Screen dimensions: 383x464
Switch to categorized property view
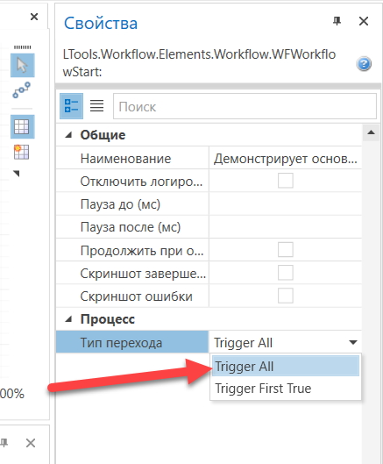point(71,106)
